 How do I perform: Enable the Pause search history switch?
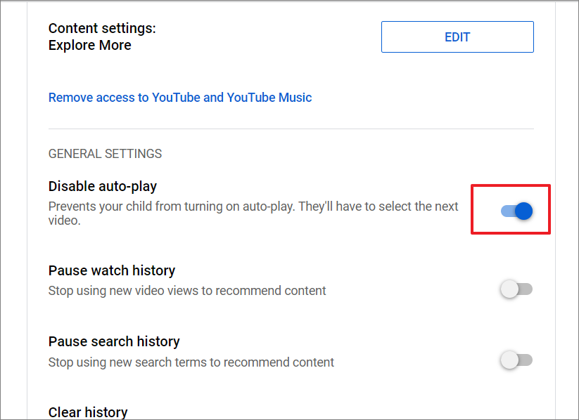(x=516, y=360)
